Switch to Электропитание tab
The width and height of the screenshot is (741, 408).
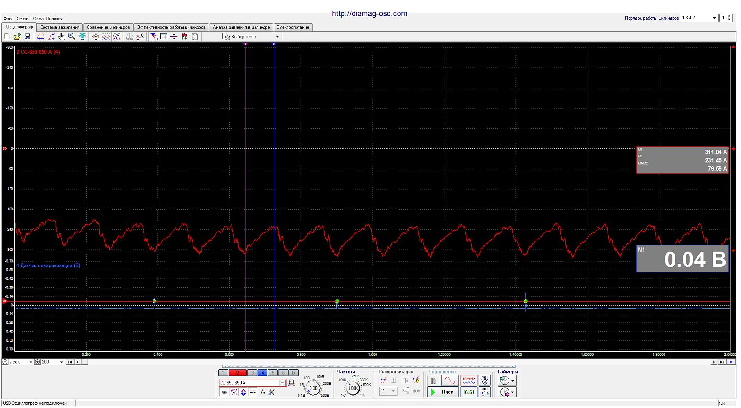293,27
